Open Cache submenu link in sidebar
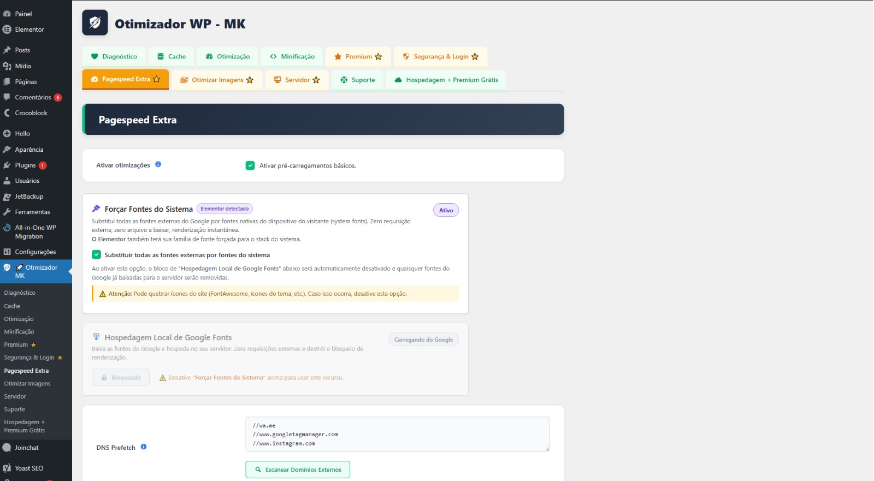 (x=12, y=306)
